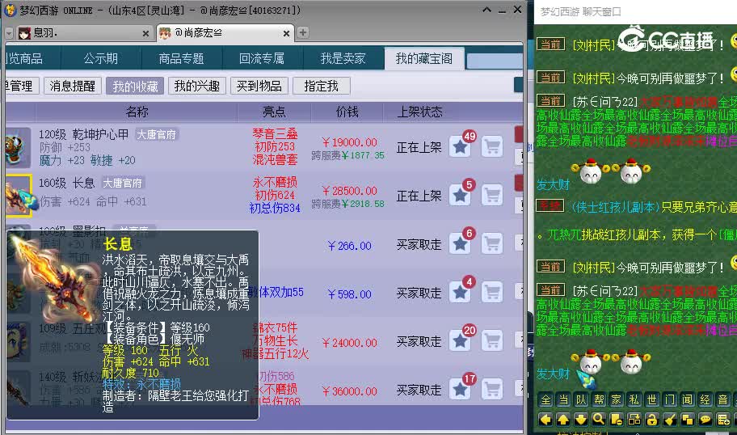Close the 息羽. tab
Screen dimensions: 737x435
click(x=145, y=33)
